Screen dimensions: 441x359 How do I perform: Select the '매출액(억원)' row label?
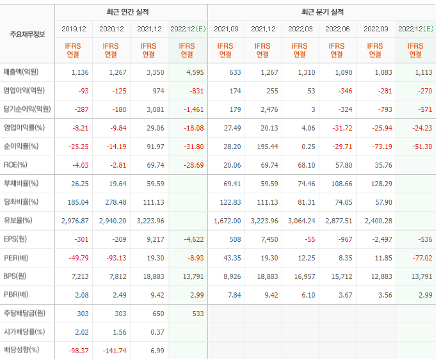21,72
